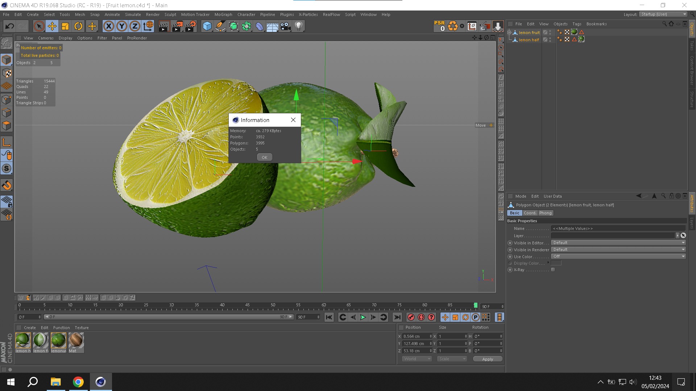
Task: Toggle the X-Ray checkbox
Action: click(553, 270)
